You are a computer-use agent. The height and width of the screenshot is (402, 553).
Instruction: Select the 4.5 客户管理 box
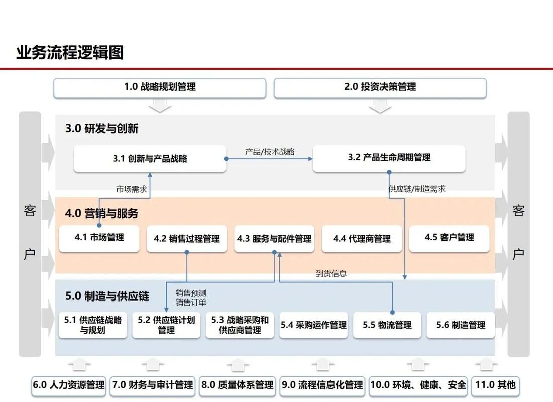coord(450,238)
